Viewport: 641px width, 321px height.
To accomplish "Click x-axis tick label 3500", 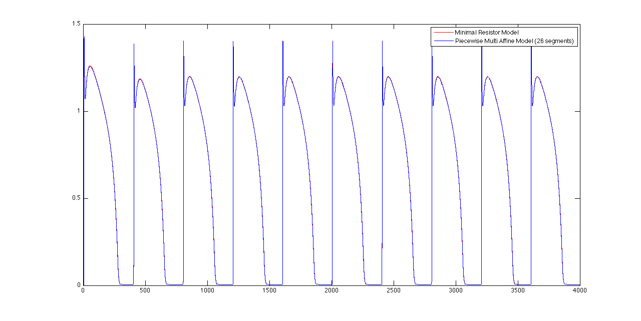I will [518, 290].
